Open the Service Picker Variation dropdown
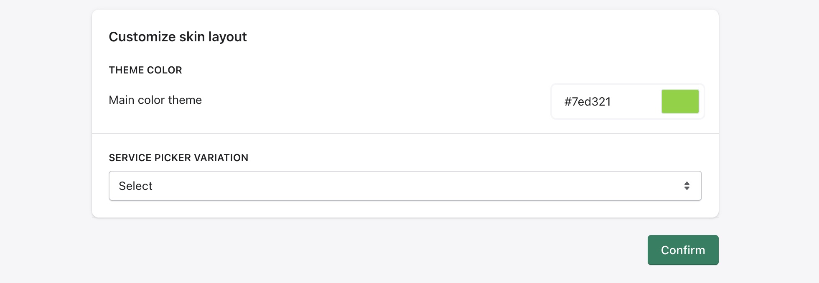This screenshot has height=283, width=819. tap(404, 186)
